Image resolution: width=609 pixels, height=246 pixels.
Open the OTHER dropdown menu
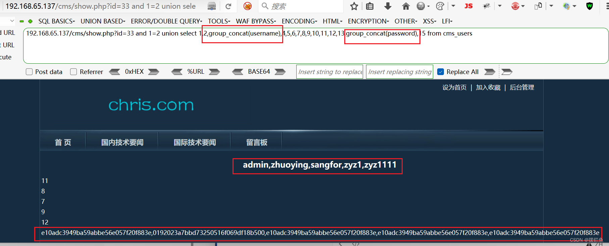point(406,21)
